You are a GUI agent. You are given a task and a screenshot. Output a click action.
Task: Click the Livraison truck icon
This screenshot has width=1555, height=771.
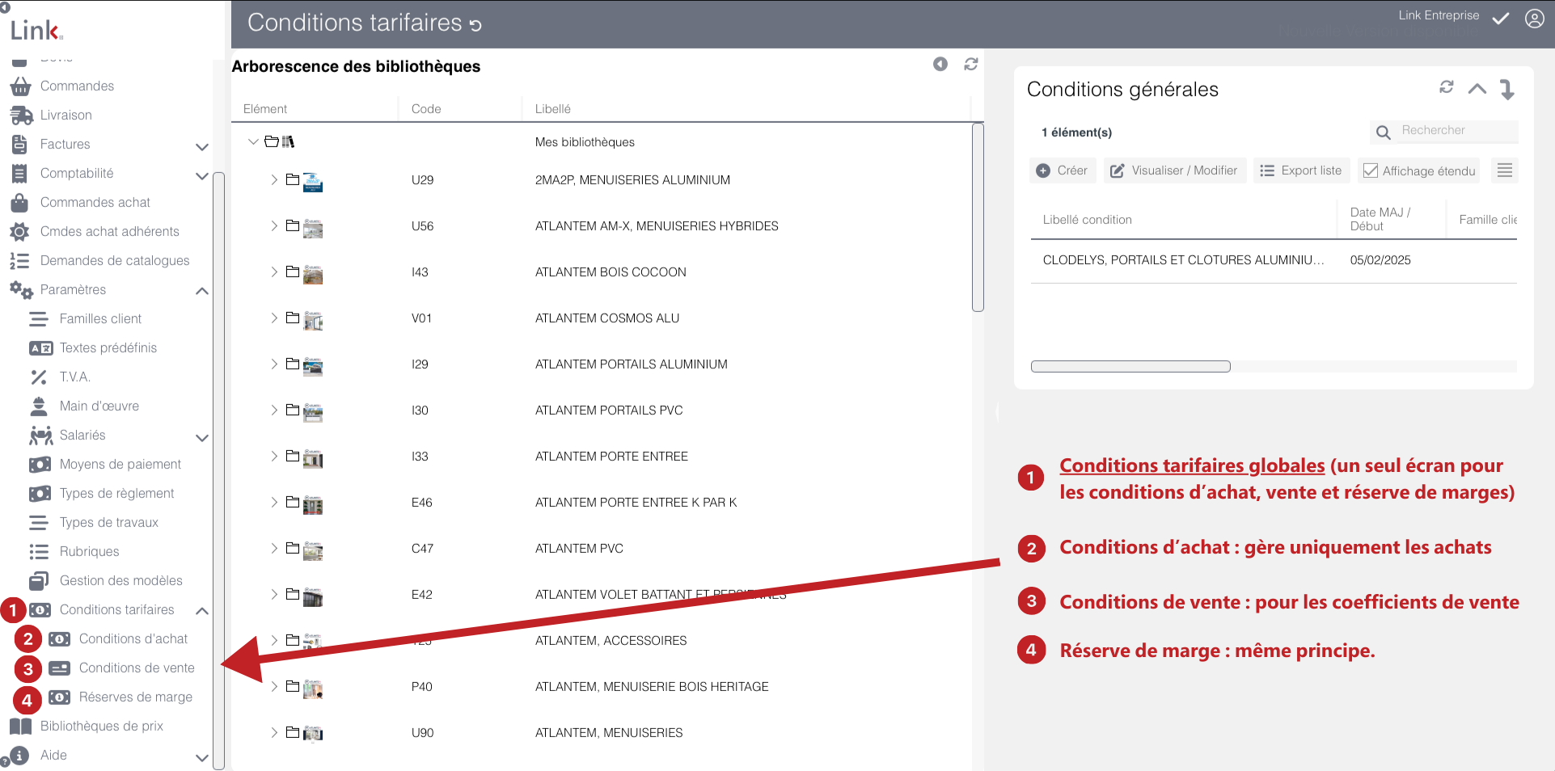click(20, 115)
